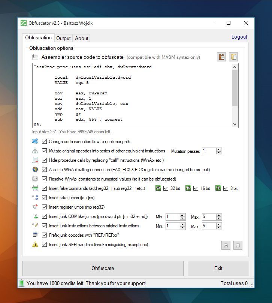Click the source code vertical scrollbar down arrow
The image size is (272, 303).
(x=235, y=124)
